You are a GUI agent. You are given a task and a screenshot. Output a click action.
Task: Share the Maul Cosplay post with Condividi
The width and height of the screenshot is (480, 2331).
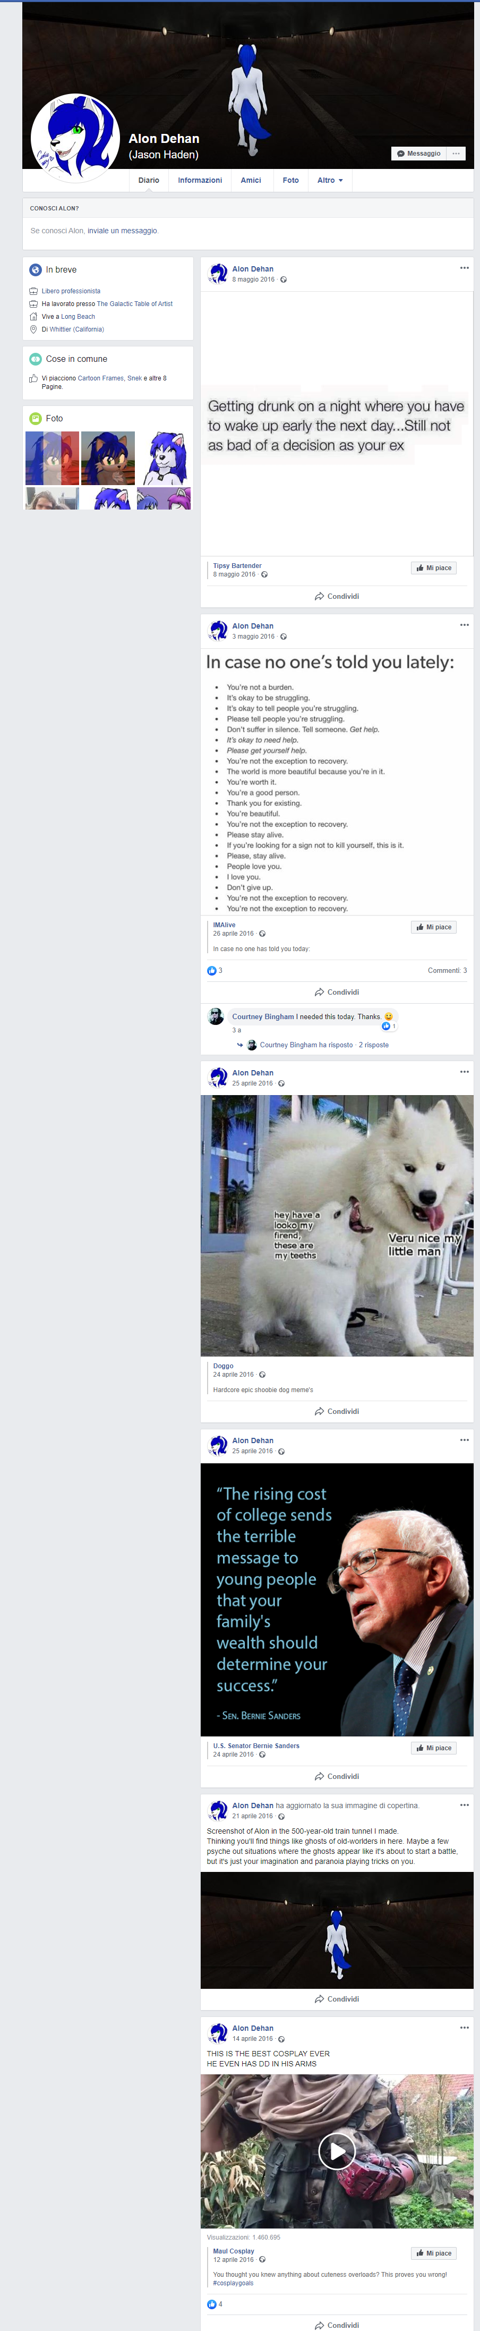pos(337,2325)
